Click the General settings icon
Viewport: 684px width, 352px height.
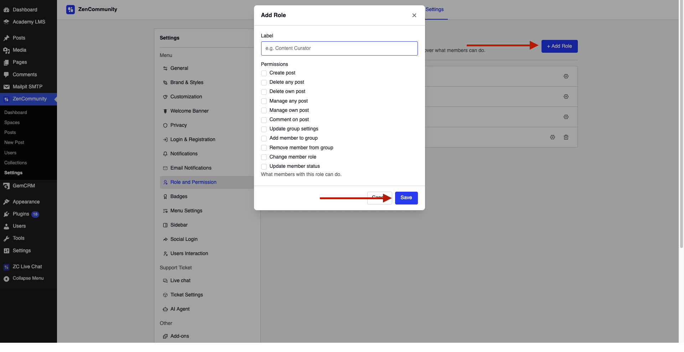(x=165, y=68)
